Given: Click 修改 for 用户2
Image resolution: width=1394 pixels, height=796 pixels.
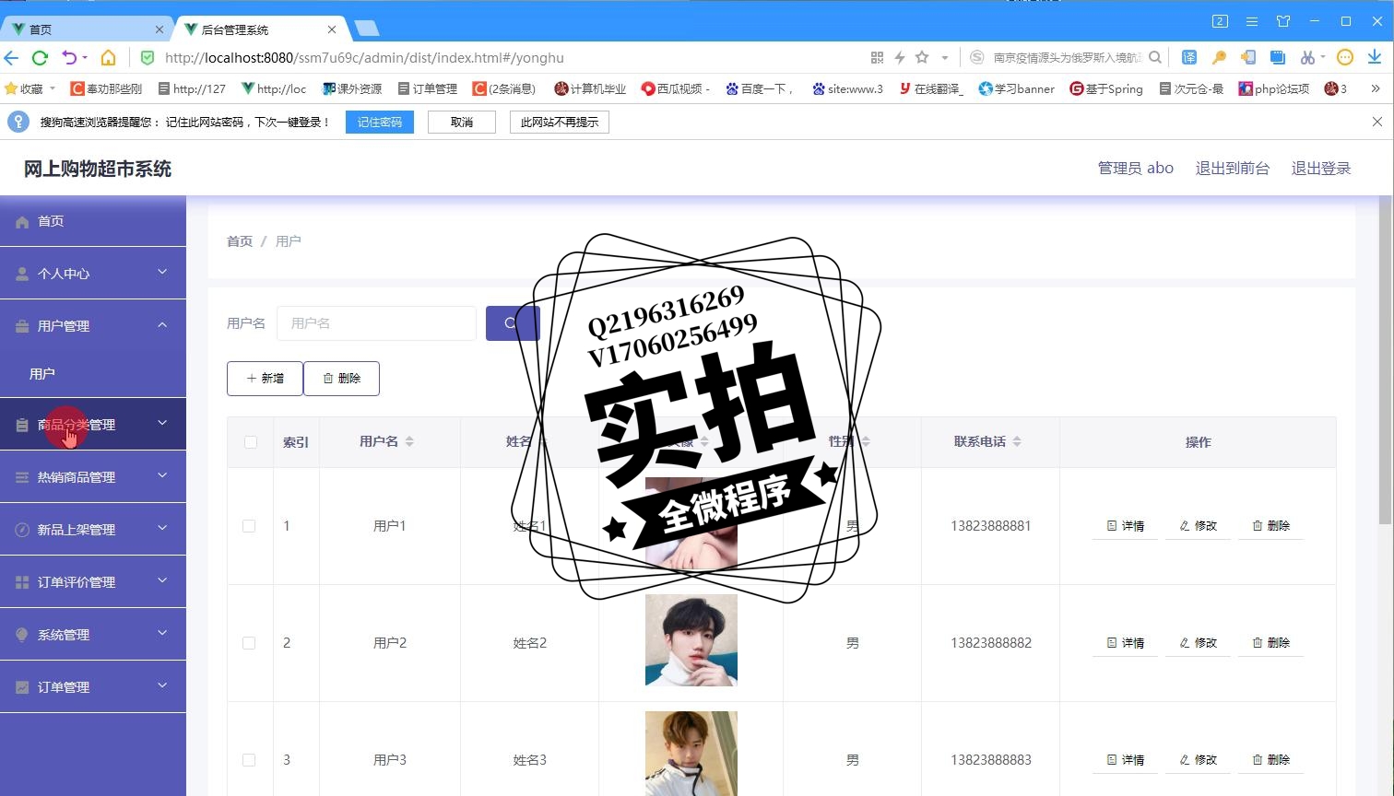Looking at the screenshot, I should pyautogui.click(x=1198, y=643).
